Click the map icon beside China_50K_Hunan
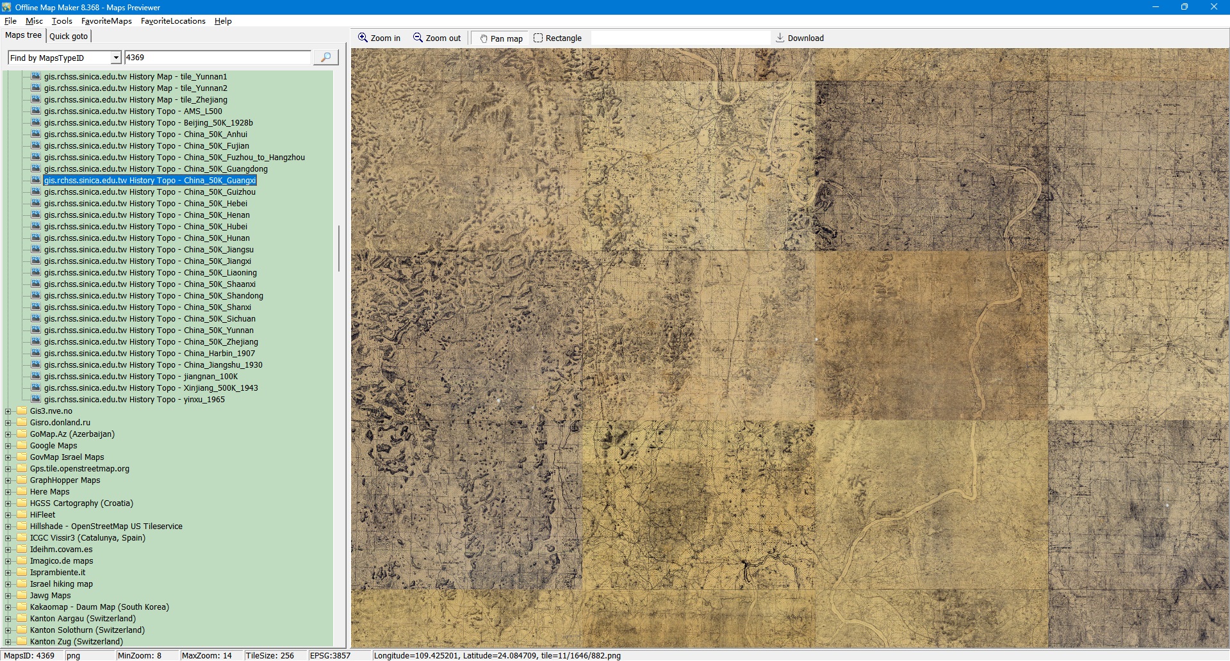 click(x=36, y=238)
